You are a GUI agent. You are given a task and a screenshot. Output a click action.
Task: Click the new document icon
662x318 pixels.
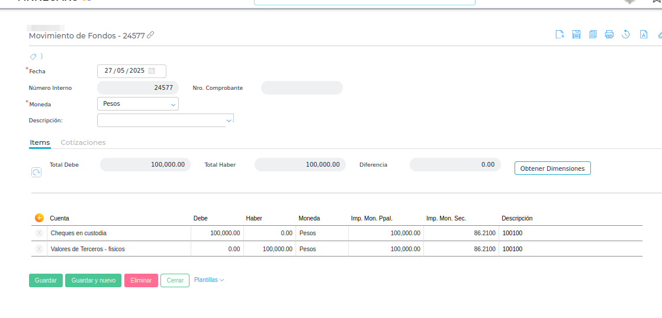[560, 34]
